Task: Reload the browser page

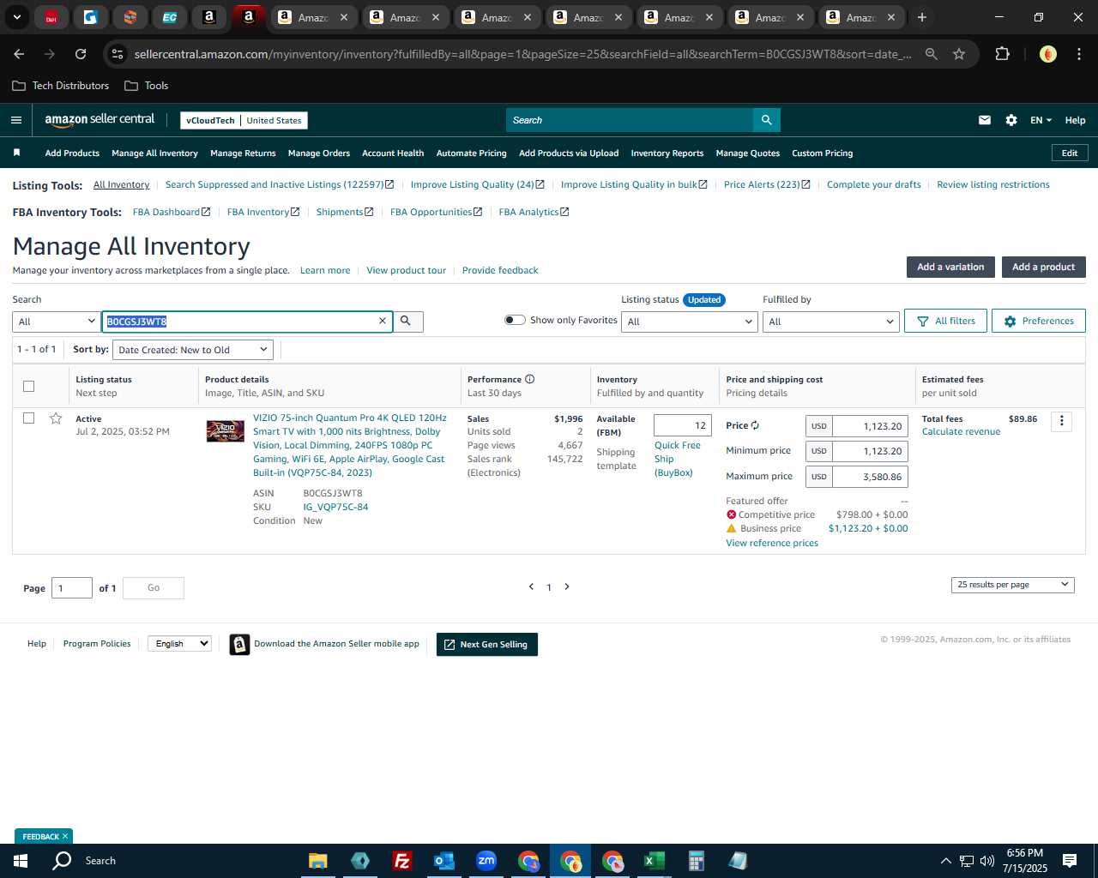Action: (x=81, y=54)
